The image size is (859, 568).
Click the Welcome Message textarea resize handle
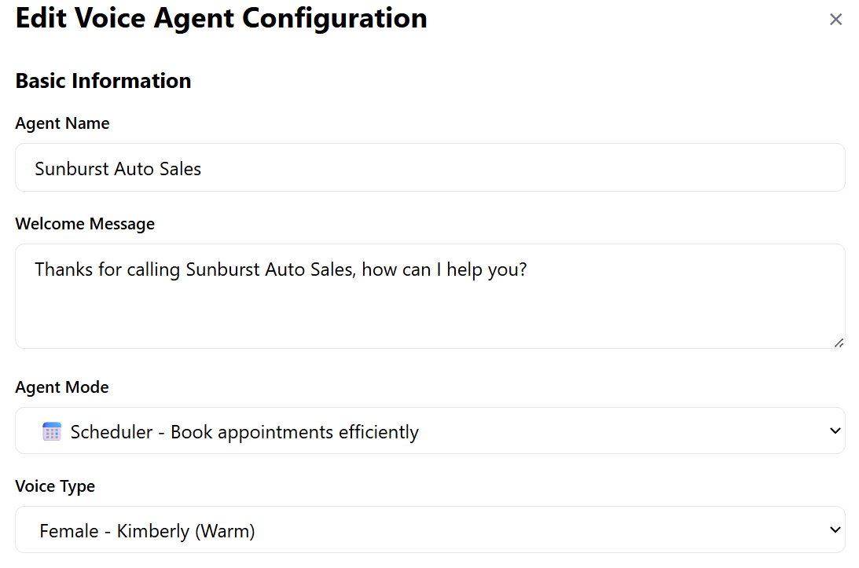click(x=839, y=343)
